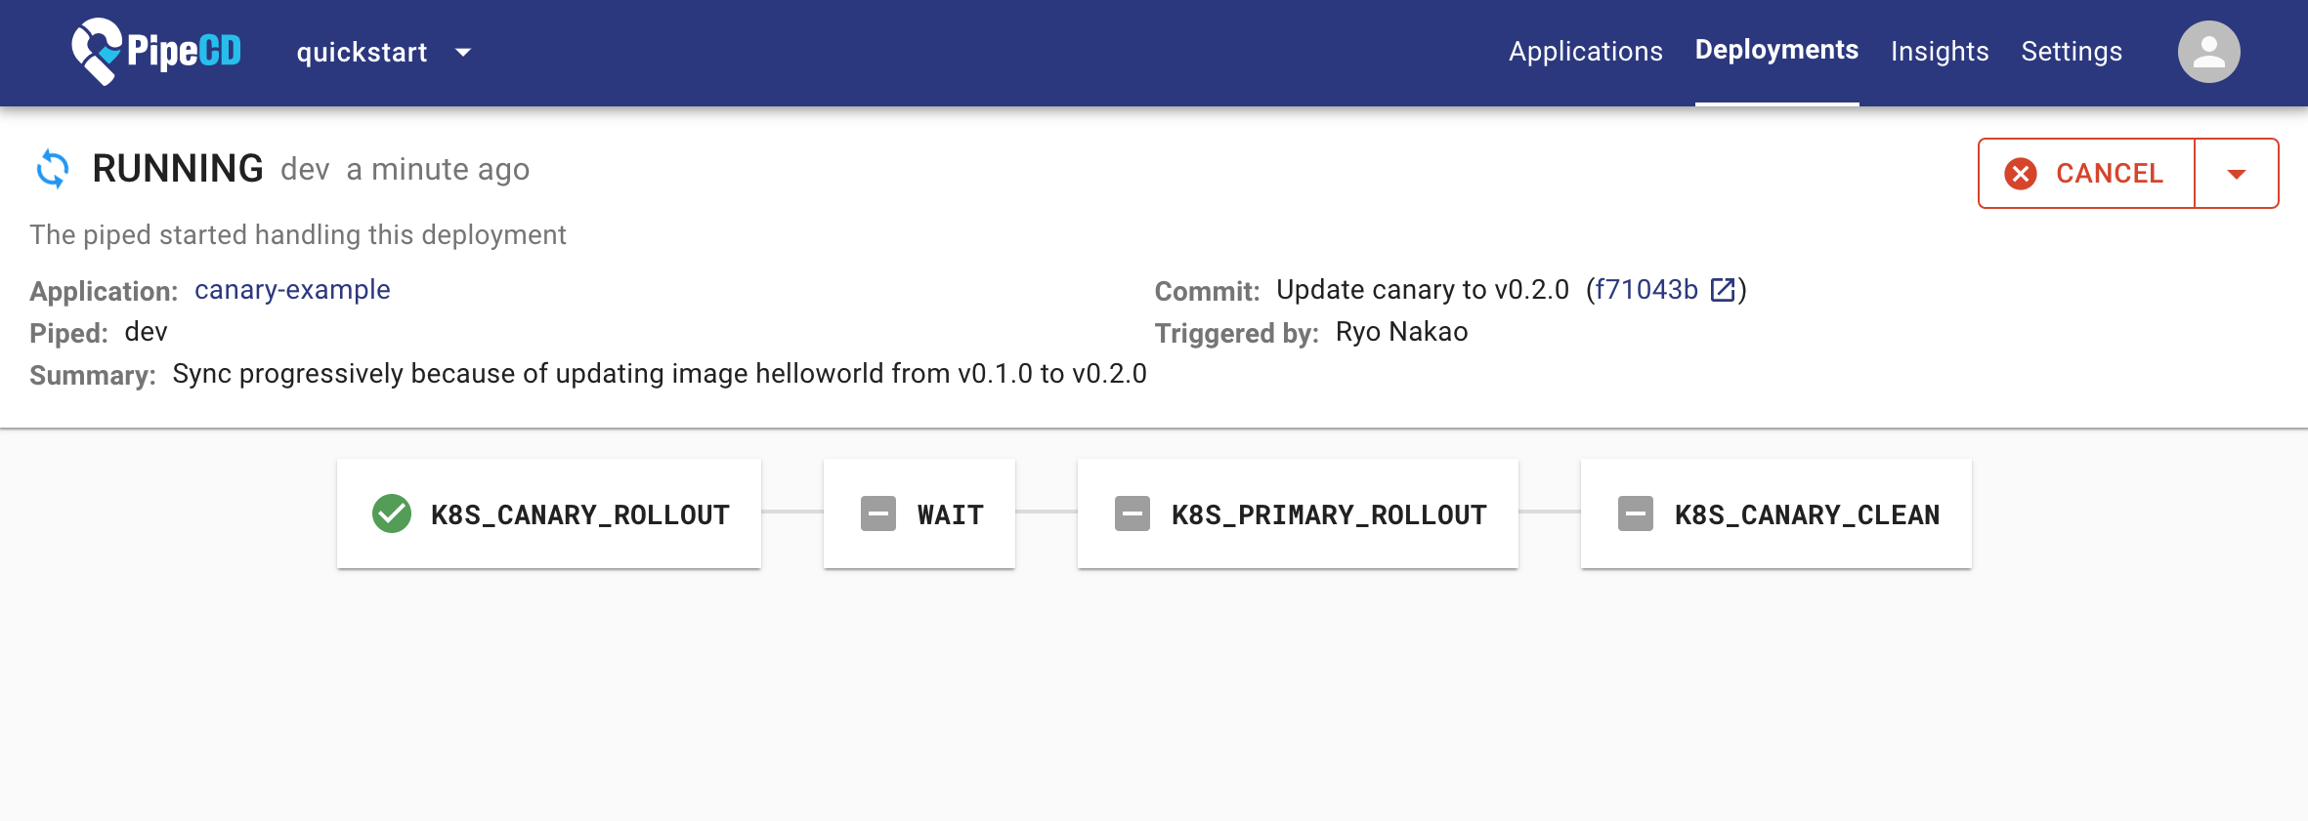
Task: Click the external link icon beside commit hash
Action: click(x=1723, y=290)
